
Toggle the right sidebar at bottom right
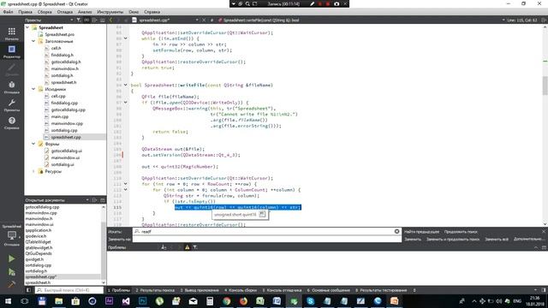(x=544, y=290)
